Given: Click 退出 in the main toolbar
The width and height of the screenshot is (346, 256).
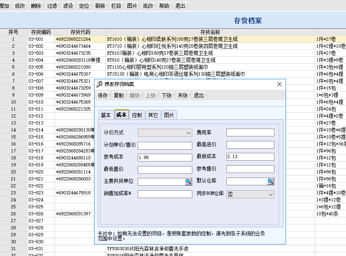Looking at the screenshot, I should (x=180, y=6).
